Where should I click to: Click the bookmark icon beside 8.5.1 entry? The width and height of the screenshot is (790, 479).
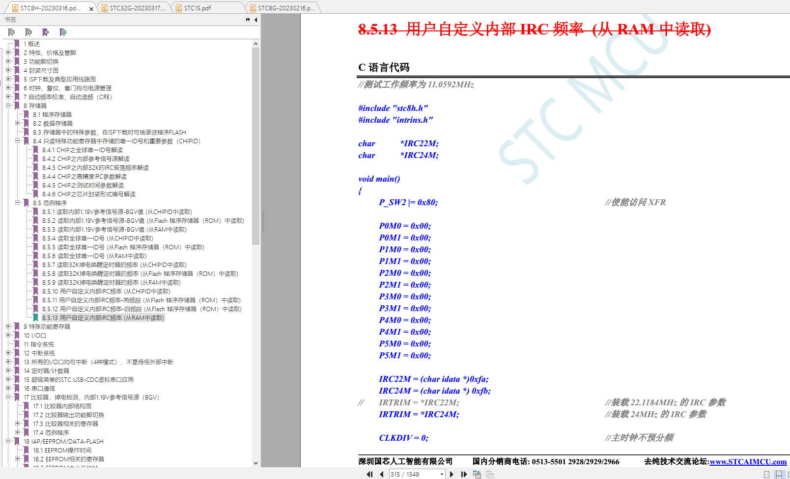pyautogui.click(x=35, y=212)
